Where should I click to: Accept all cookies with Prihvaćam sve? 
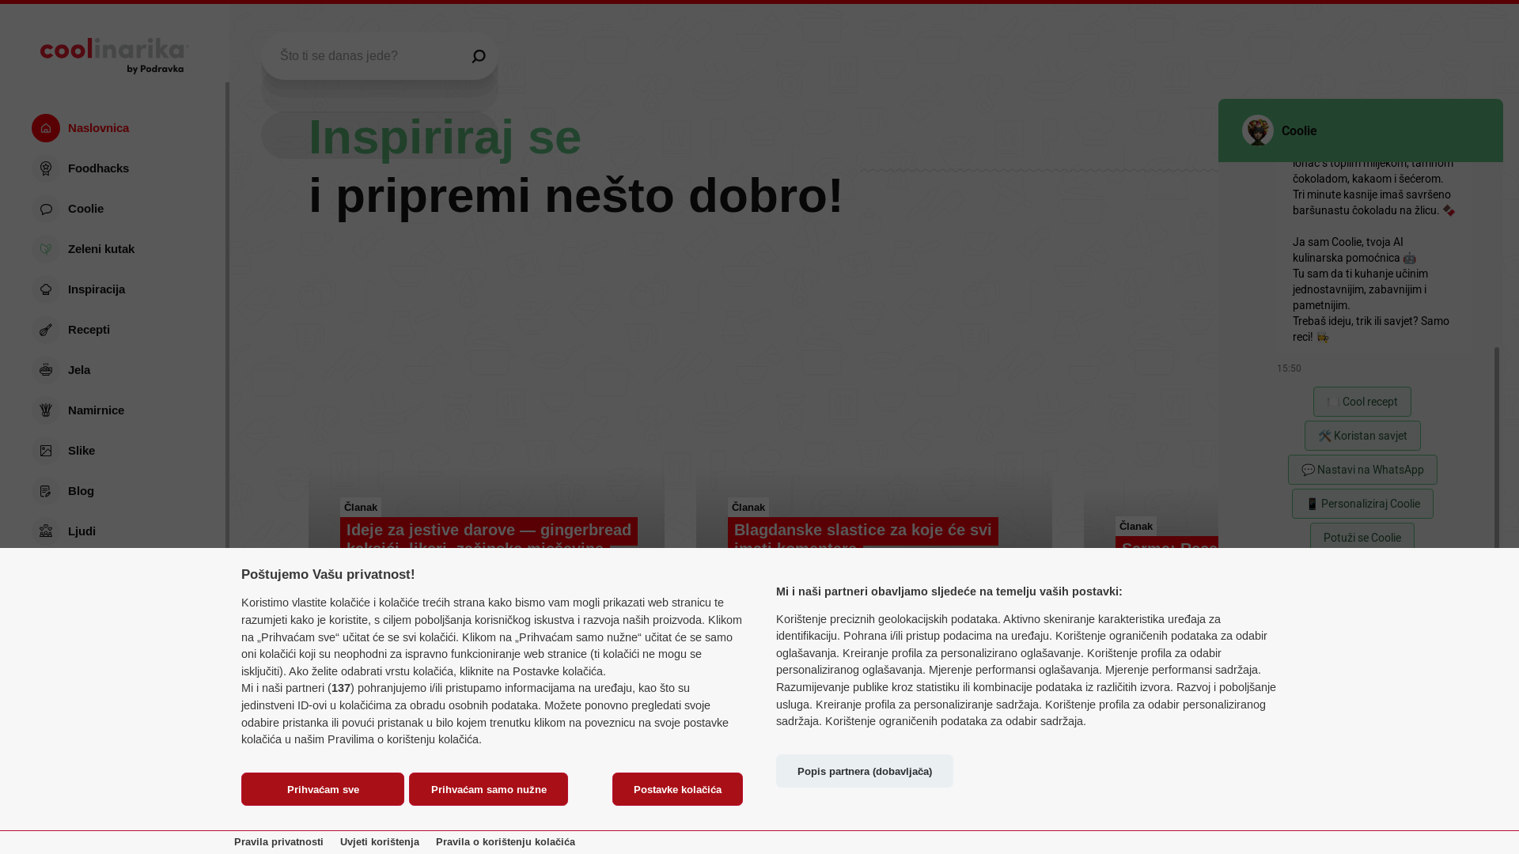point(323,789)
